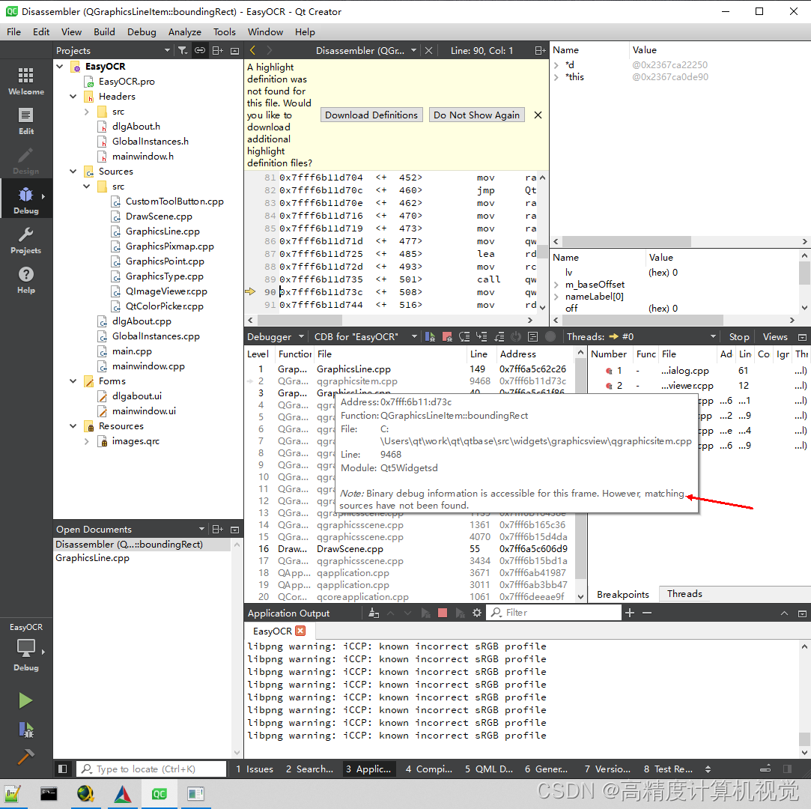The image size is (811, 809).
Task: Collapse the EasyOCR project node
Action: point(60,66)
